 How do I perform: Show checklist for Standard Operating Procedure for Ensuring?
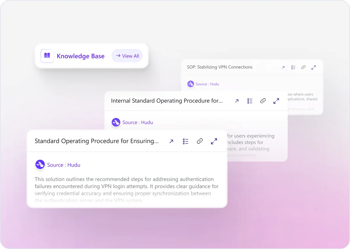click(186, 141)
